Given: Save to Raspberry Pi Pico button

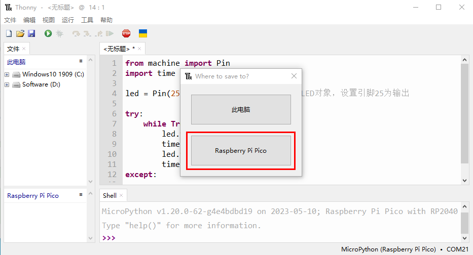Looking at the screenshot, I should 241,151.
